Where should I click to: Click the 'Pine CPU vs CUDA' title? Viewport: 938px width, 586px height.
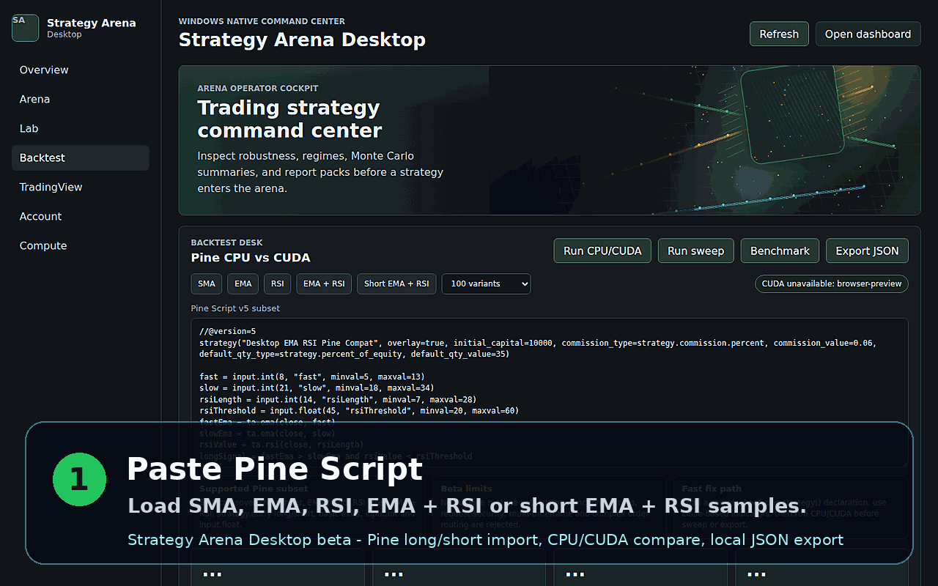tap(251, 258)
